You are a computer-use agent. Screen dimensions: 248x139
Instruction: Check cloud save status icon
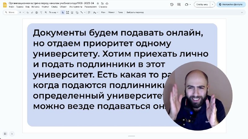pyautogui.click(x=107, y=3)
